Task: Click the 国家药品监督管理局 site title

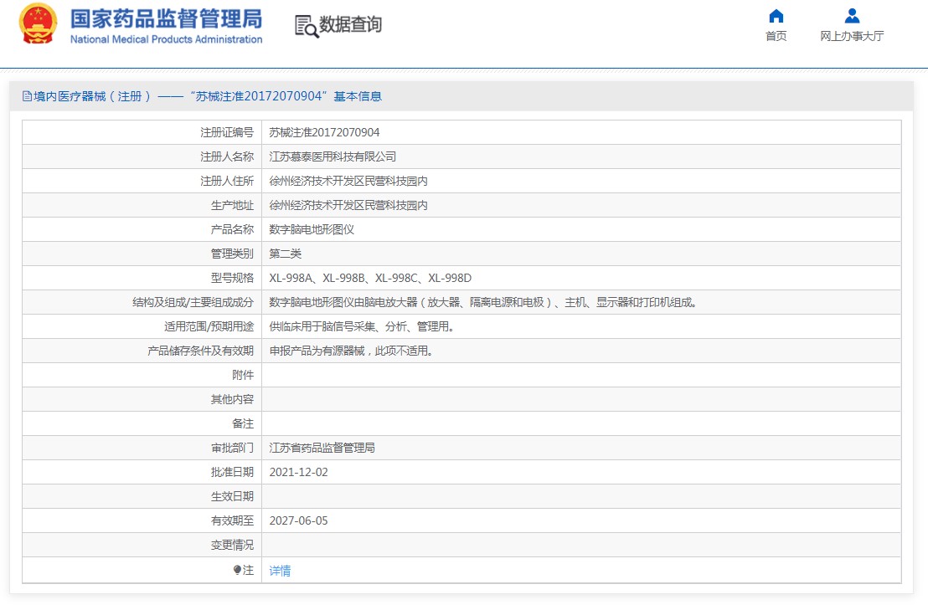Action: click(167, 18)
